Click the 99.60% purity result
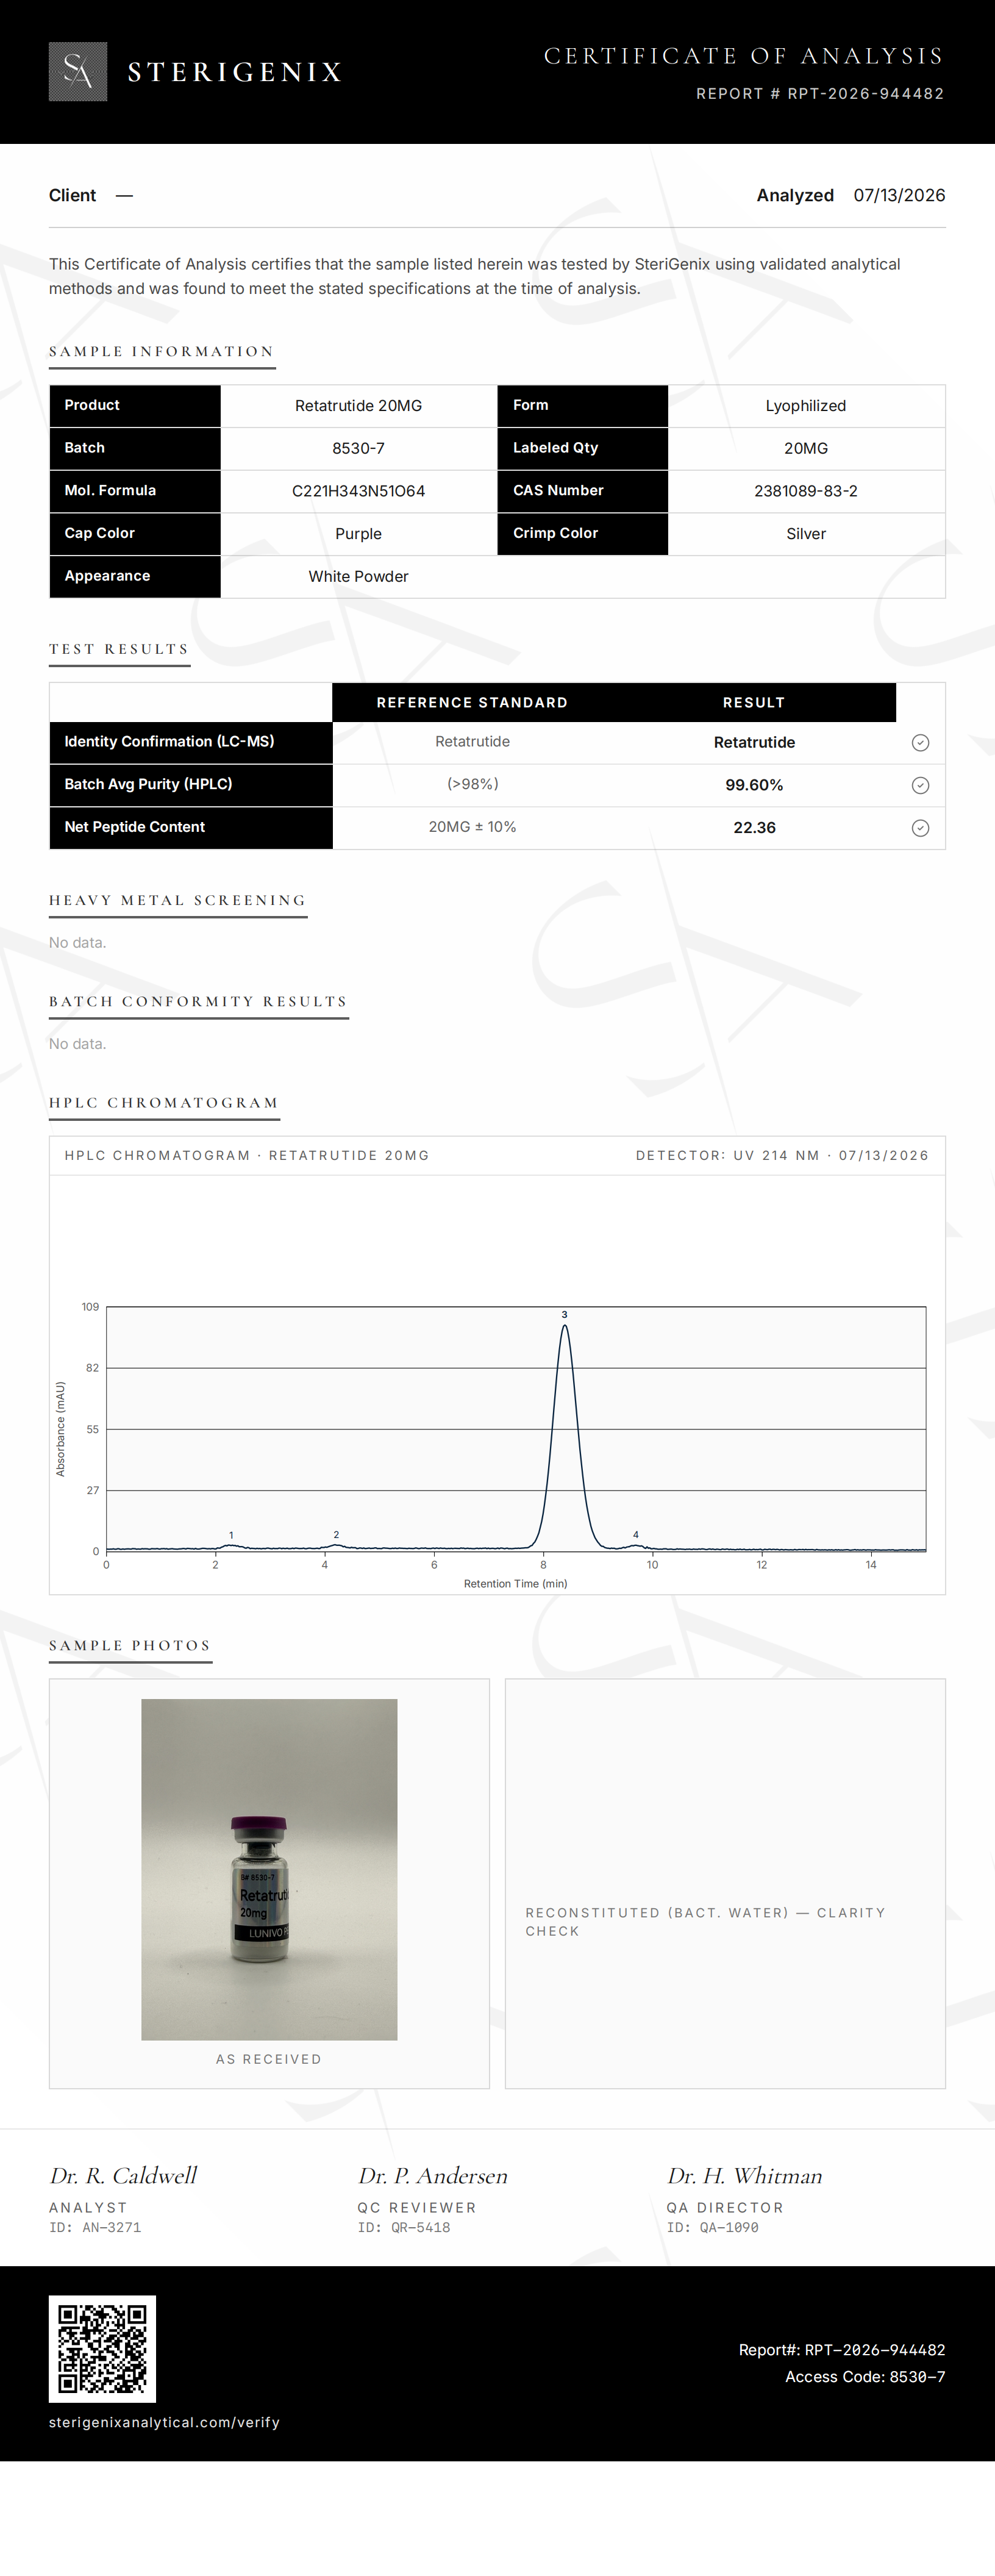995x2576 pixels. [754, 785]
